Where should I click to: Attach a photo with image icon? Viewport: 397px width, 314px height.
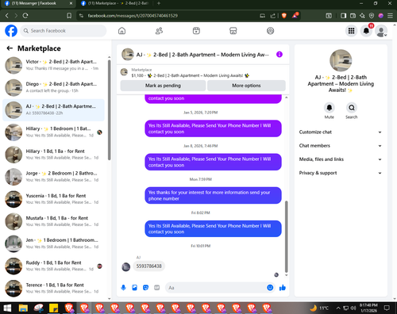pos(134,288)
